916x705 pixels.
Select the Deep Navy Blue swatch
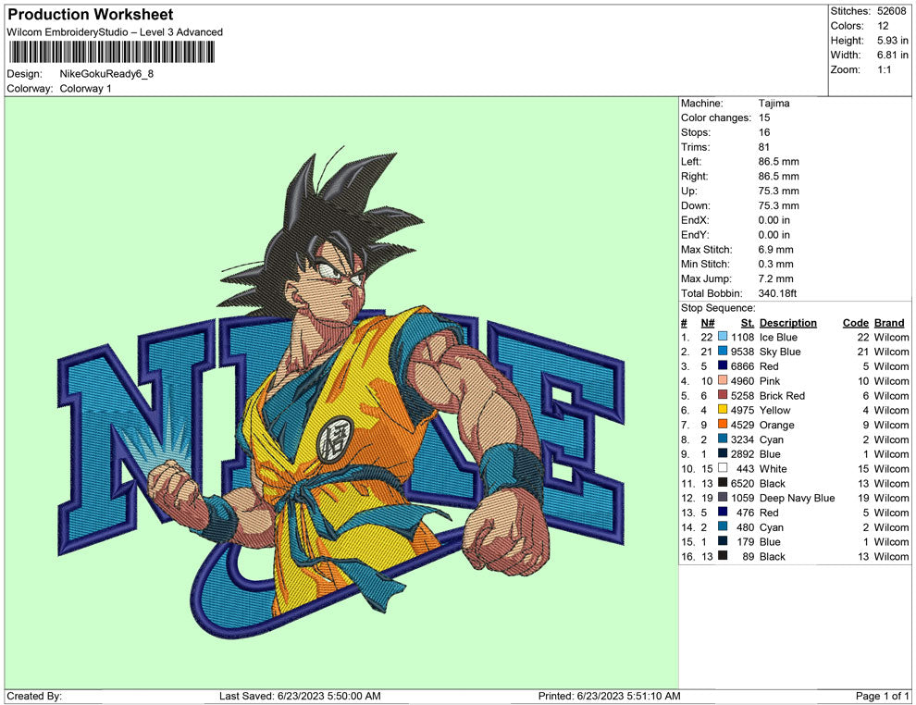tap(723, 499)
